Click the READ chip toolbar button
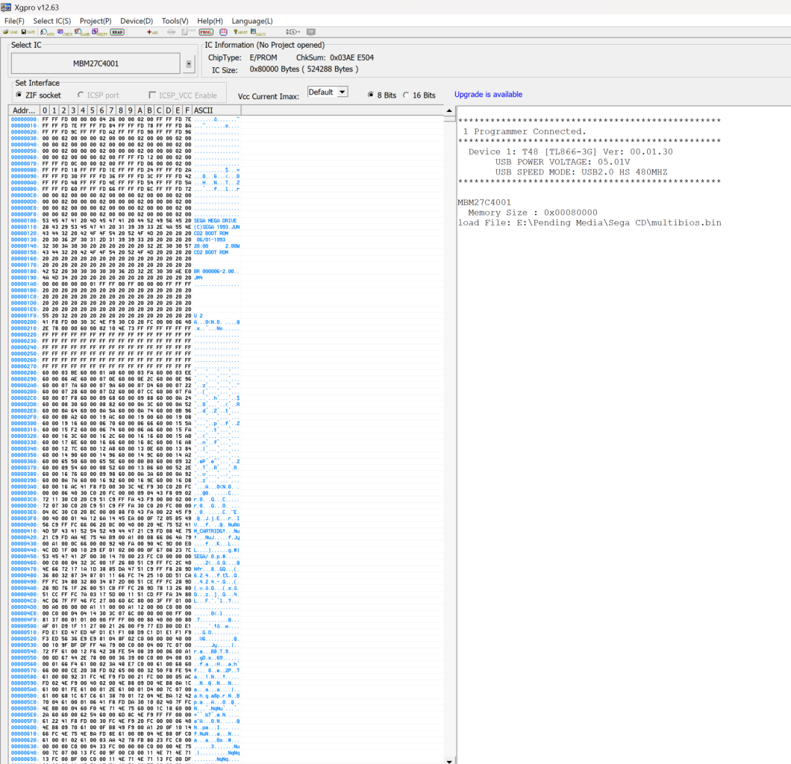 pos(118,32)
